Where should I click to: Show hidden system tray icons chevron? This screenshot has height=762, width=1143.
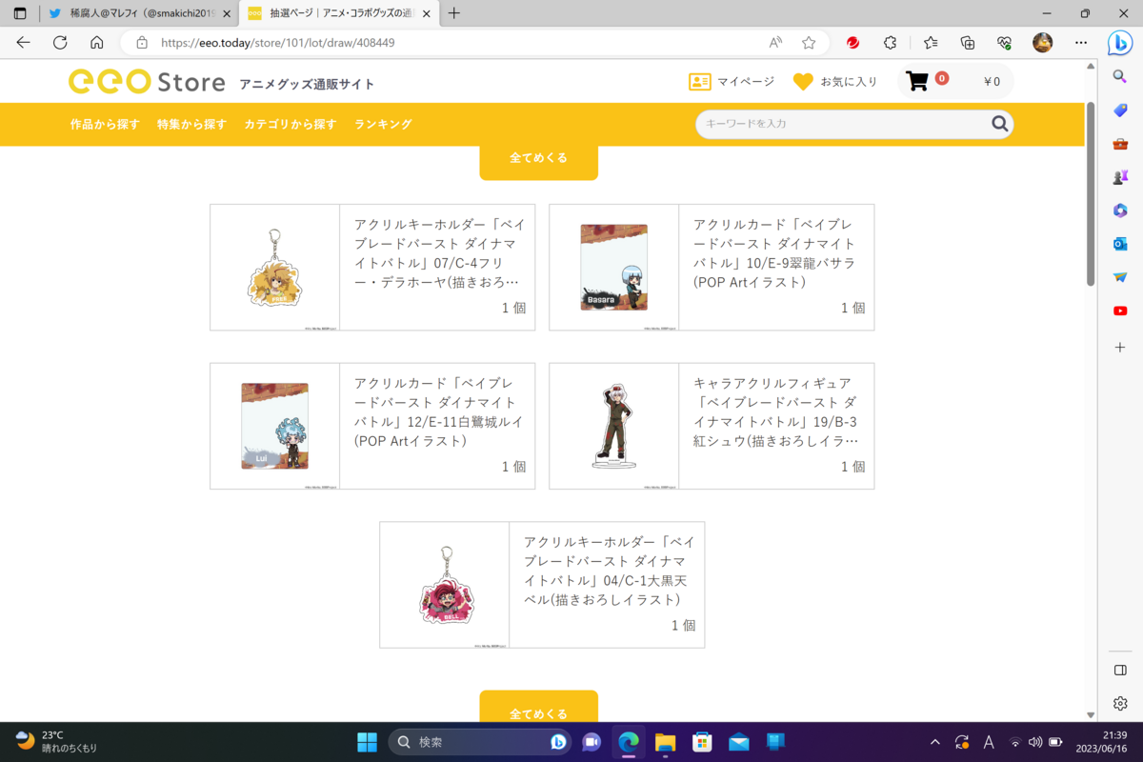coord(935,742)
